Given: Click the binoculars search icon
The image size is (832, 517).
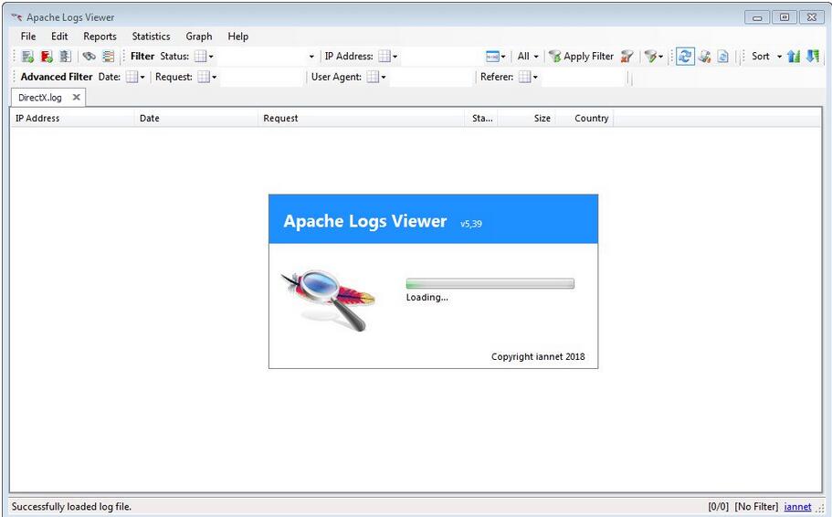Looking at the screenshot, I should 90,57.
